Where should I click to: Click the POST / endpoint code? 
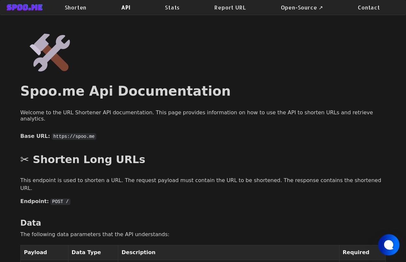(x=60, y=201)
